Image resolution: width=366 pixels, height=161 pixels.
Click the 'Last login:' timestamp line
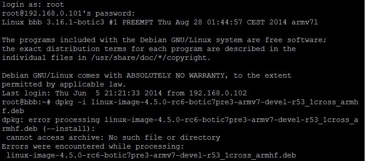(124, 93)
